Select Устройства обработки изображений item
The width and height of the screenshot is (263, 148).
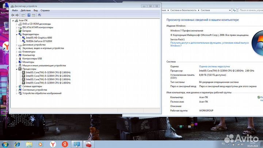point(42,93)
